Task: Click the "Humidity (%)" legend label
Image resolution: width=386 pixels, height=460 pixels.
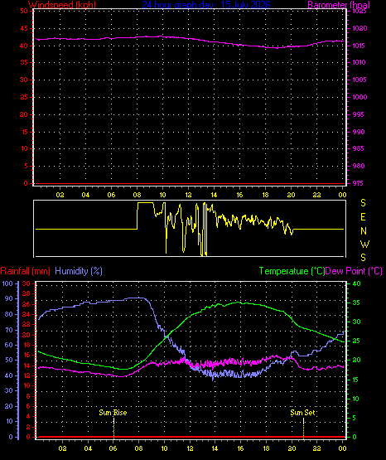Action: (x=79, y=271)
